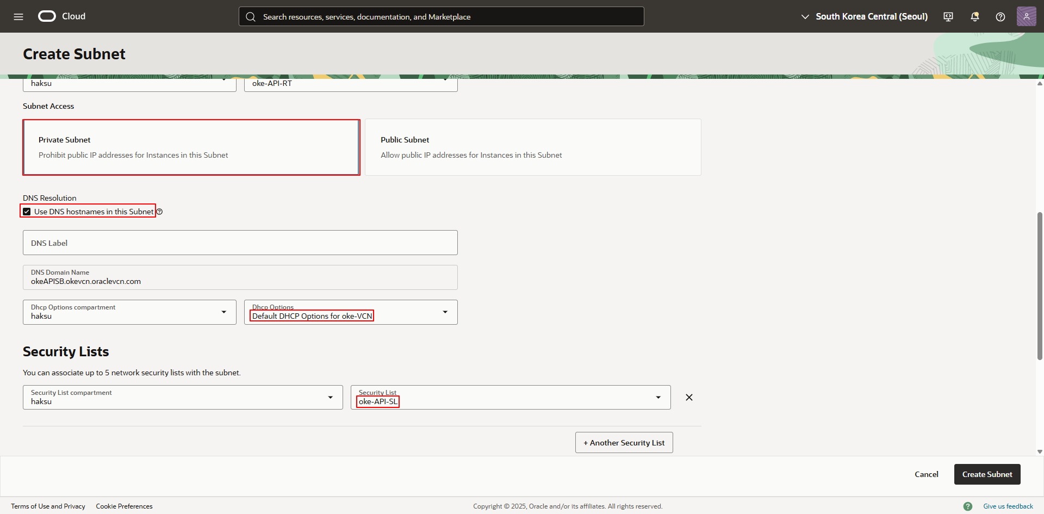Open the hamburger navigation menu
The image size is (1044, 514).
pyautogui.click(x=18, y=17)
